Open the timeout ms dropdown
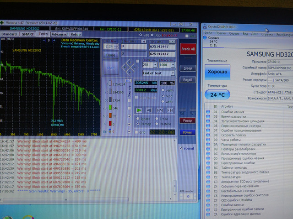The height and width of the screenshot is (219, 293). [173, 65]
